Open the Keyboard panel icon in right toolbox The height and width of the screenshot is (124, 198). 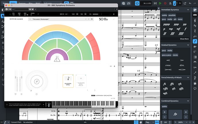click(x=195, y=15)
